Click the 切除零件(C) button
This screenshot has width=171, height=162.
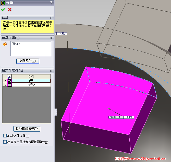click(28, 61)
